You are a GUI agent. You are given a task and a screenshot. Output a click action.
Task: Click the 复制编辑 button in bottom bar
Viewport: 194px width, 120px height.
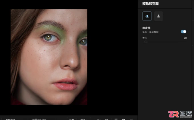pos(11,119)
